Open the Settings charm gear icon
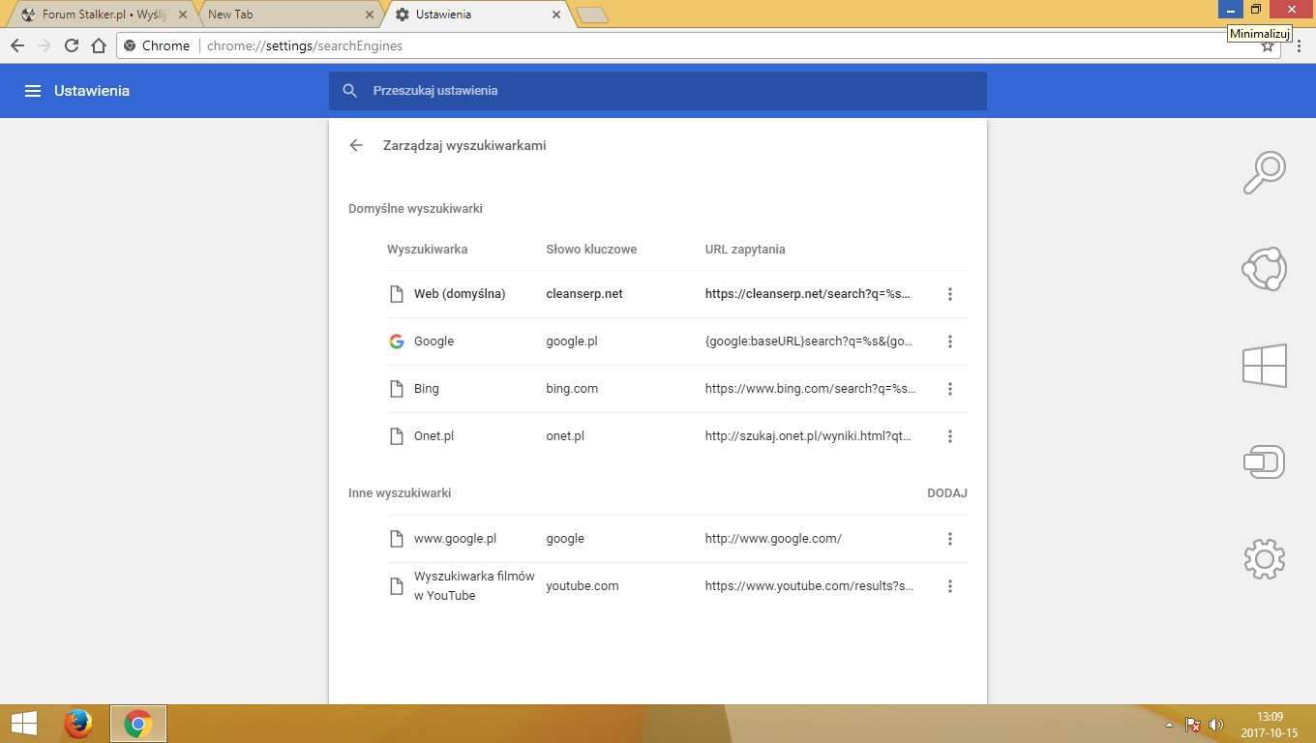 [x=1264, y=558]
